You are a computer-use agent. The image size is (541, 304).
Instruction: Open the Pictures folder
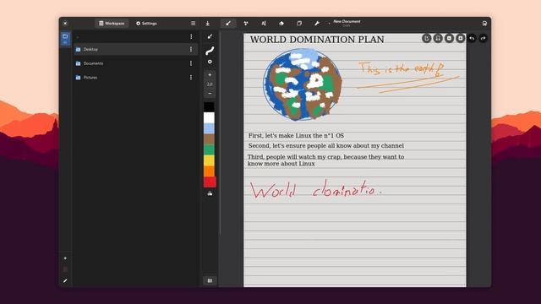coord(135,78)
